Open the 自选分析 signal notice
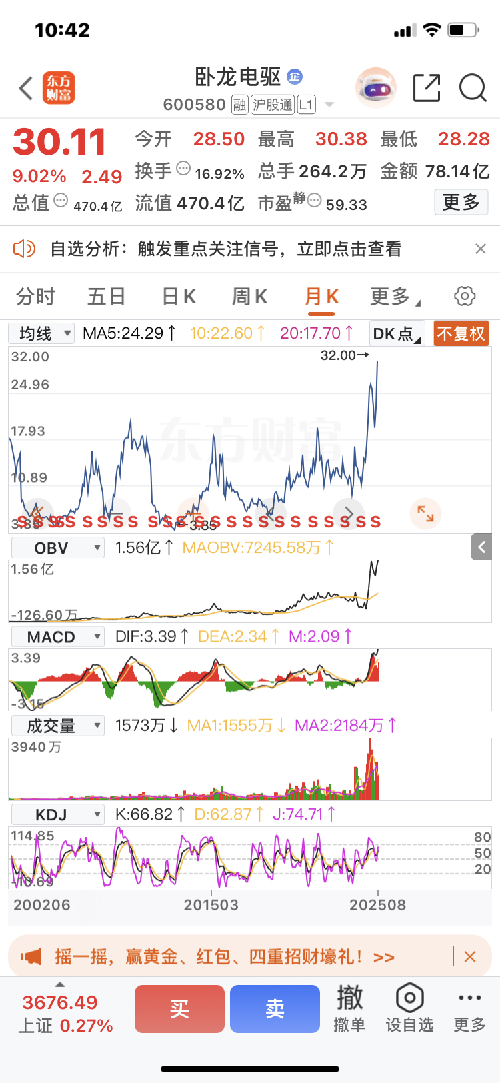Screen dimensions: 500x1083 tap(226, 249)
